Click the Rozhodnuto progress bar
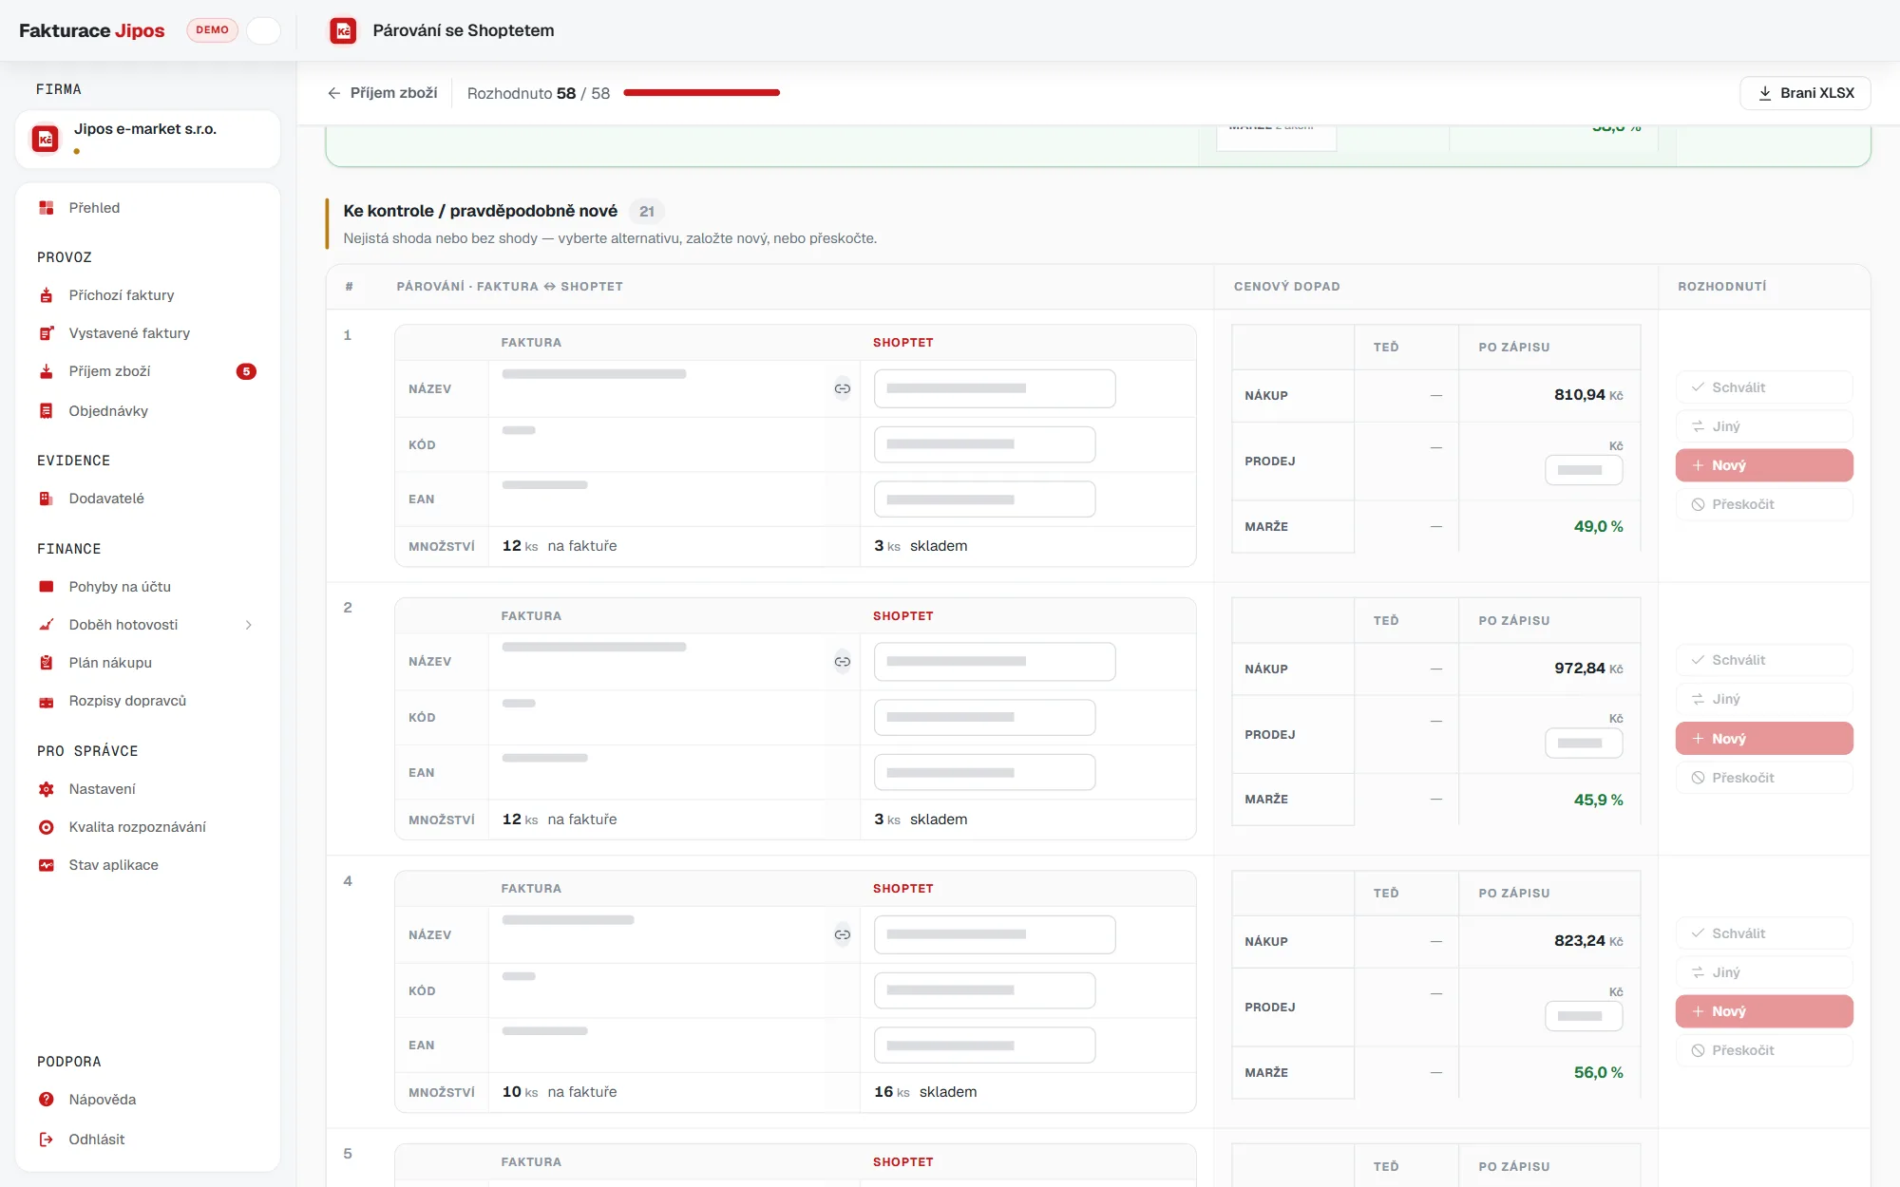1900x1187 pixels. tap(701, 93)
